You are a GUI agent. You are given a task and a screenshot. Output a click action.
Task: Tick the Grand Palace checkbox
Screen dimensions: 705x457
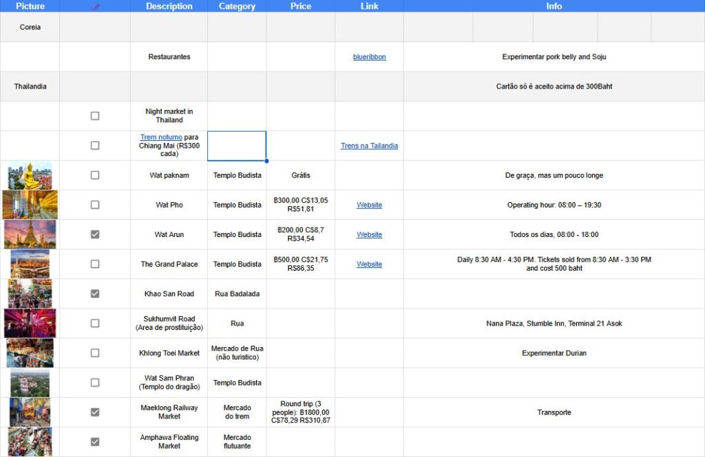point(95,264)
